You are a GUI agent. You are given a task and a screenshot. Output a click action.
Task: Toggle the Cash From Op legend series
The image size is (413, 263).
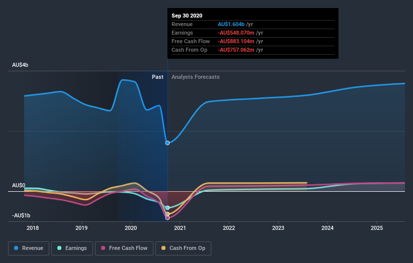[183, 248]
